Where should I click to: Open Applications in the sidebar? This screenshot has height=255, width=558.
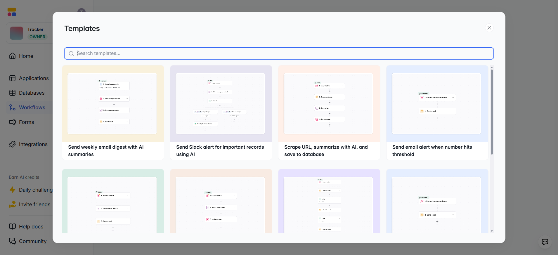[34, 78]
